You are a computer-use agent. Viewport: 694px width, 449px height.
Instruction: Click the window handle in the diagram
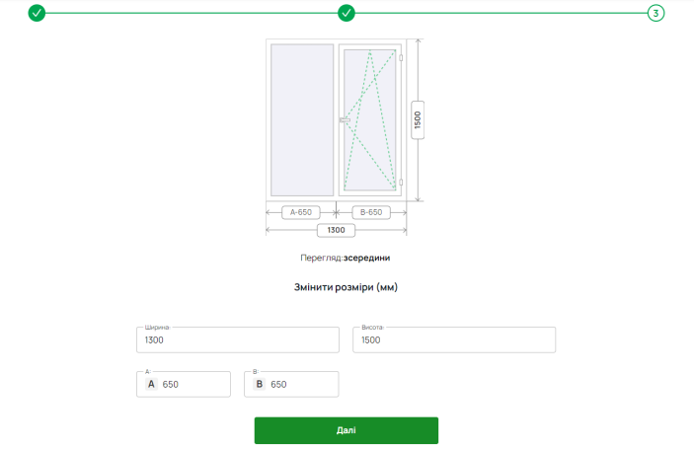point(345,119)
